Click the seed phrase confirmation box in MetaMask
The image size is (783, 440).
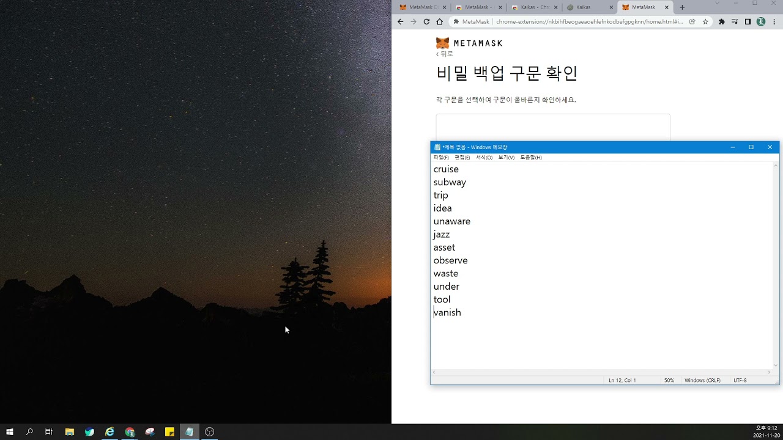(x=553, y=128)
